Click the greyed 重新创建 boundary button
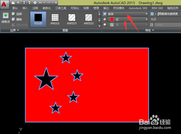Viewport: 181px width, 134px height. click(20, 25)
